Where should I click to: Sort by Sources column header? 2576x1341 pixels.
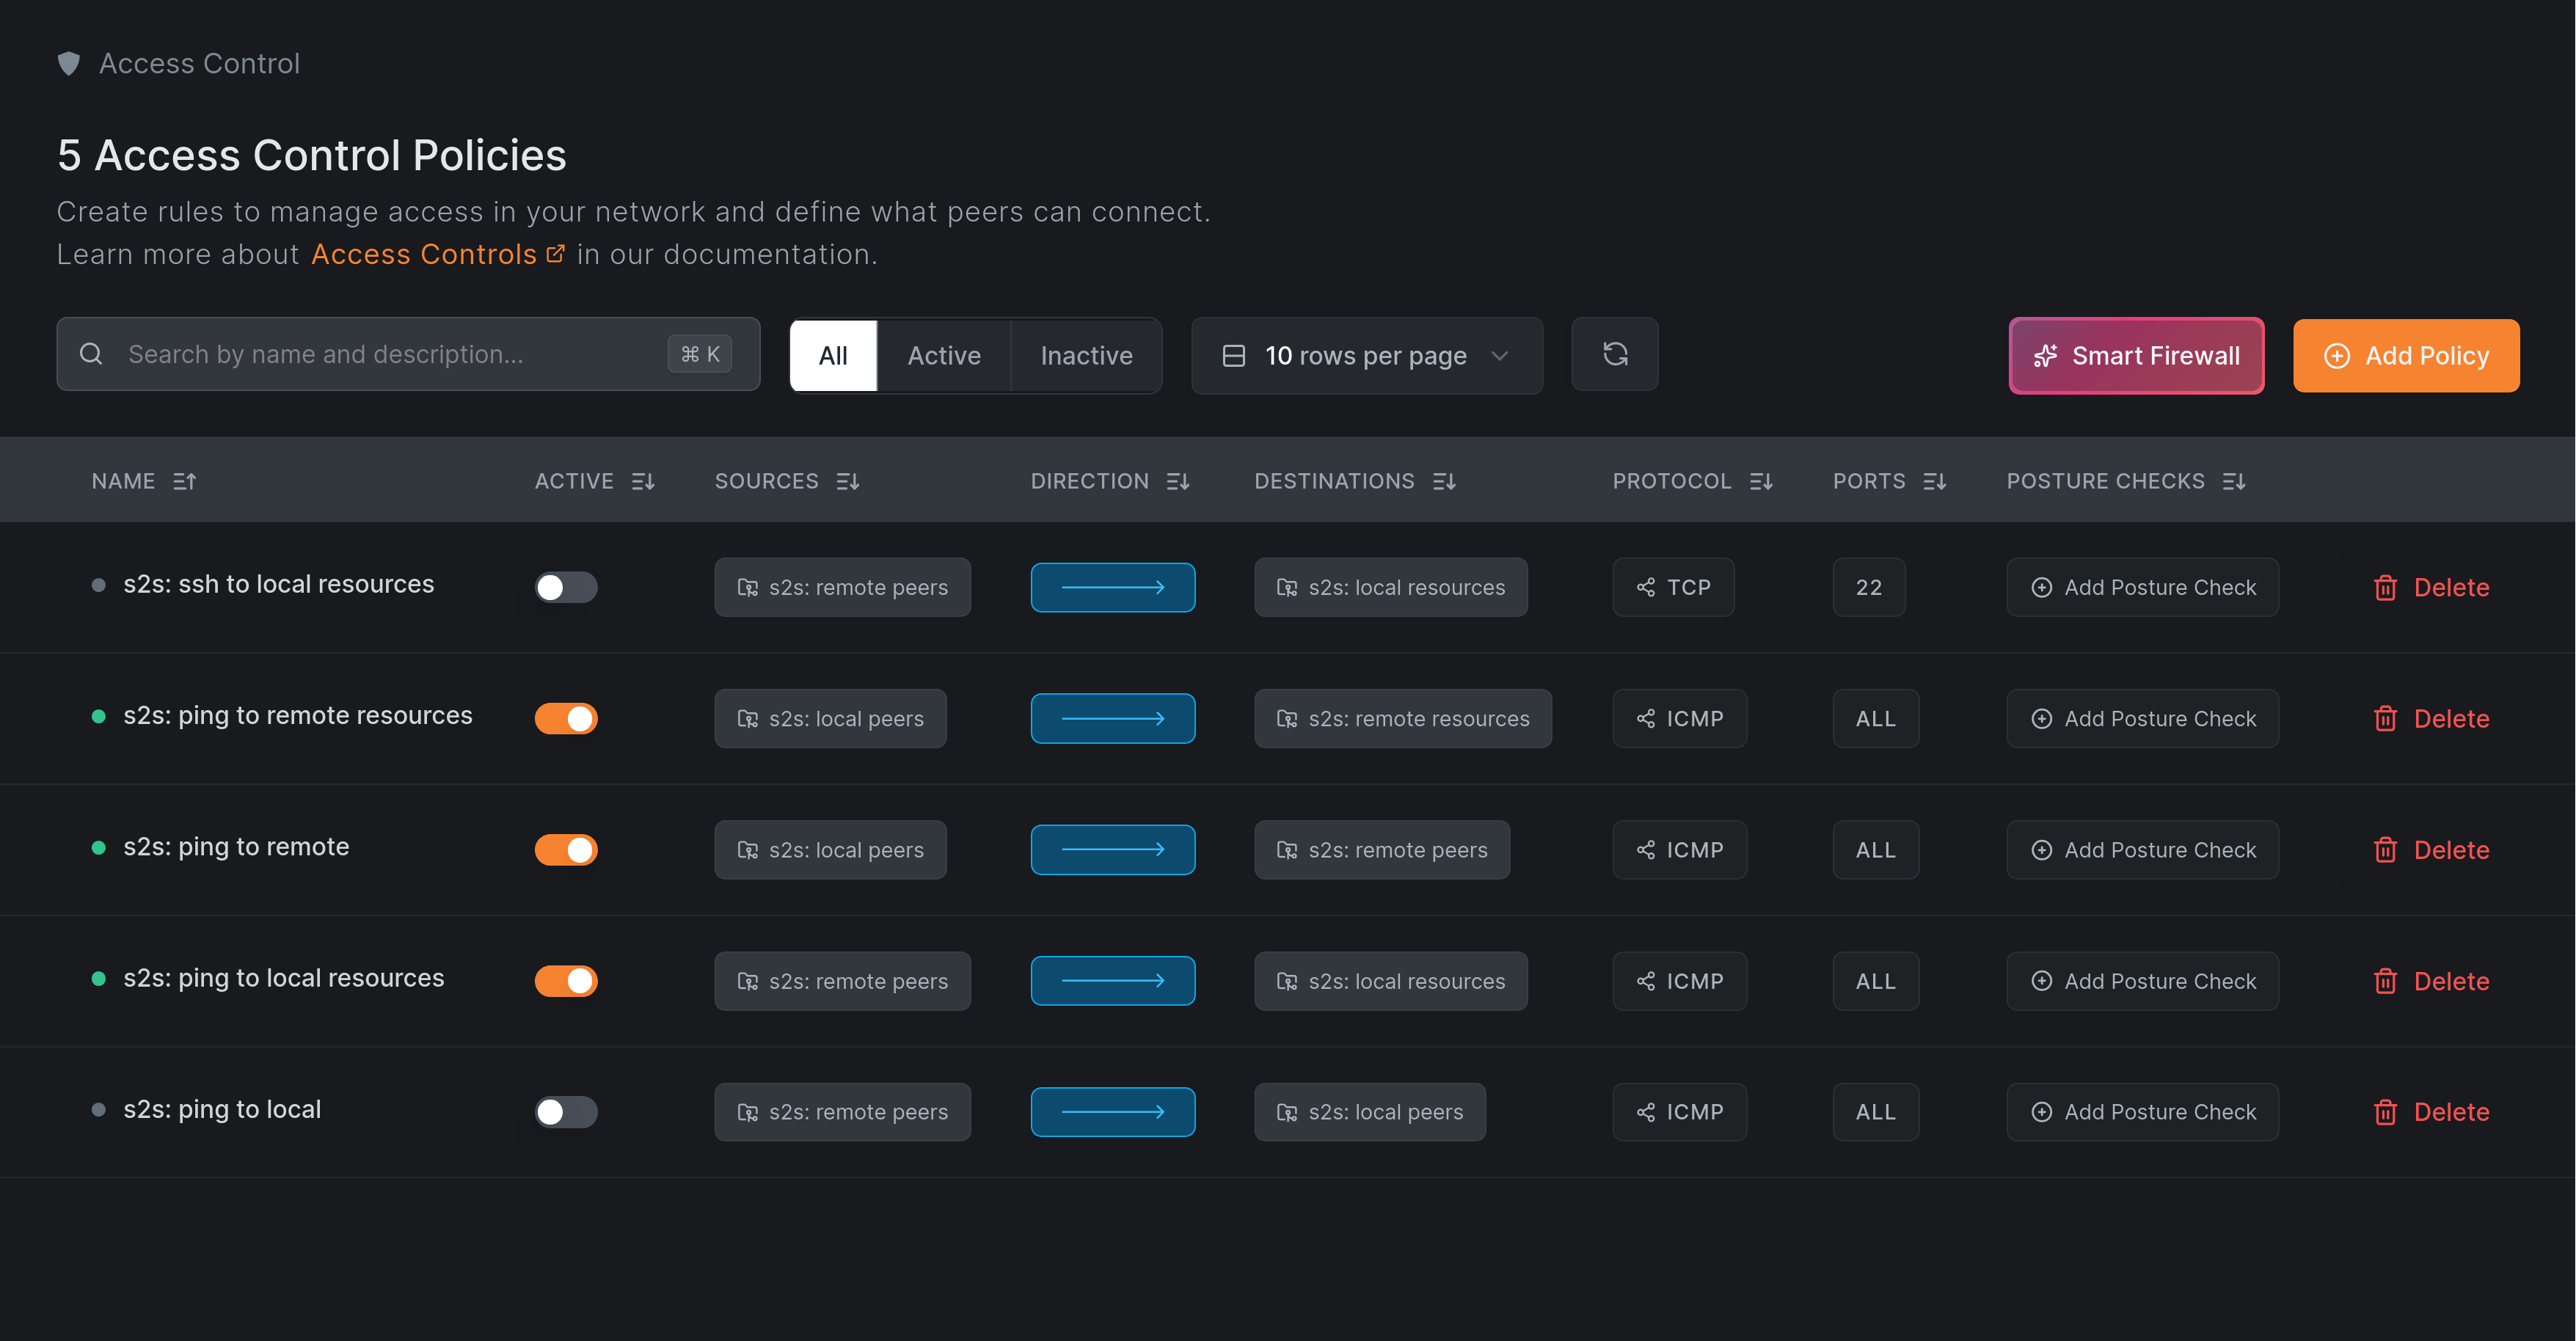point(767,482)
